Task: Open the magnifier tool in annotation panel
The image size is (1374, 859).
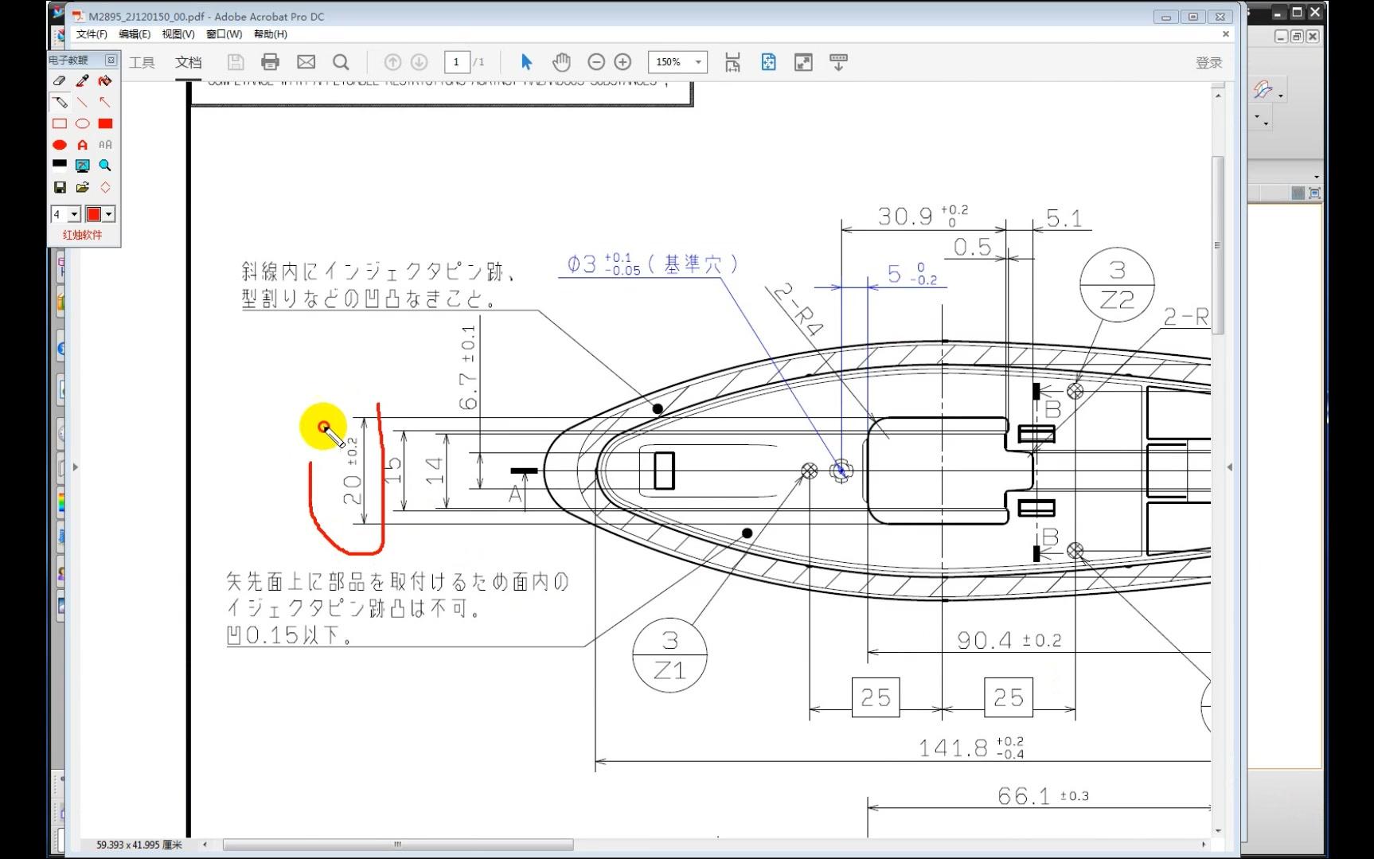Action: [x=104, y=166]
